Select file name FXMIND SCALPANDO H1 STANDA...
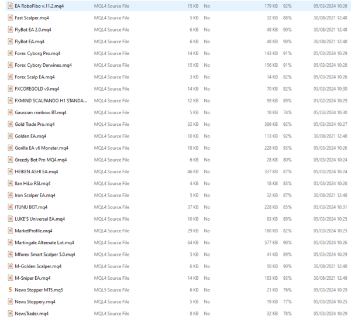 51,101
